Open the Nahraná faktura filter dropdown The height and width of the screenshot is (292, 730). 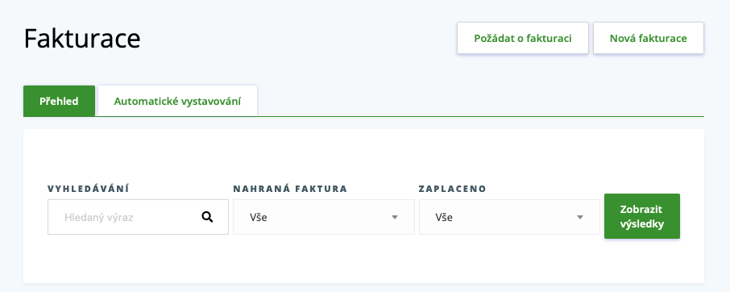click(x=324, y=217)
